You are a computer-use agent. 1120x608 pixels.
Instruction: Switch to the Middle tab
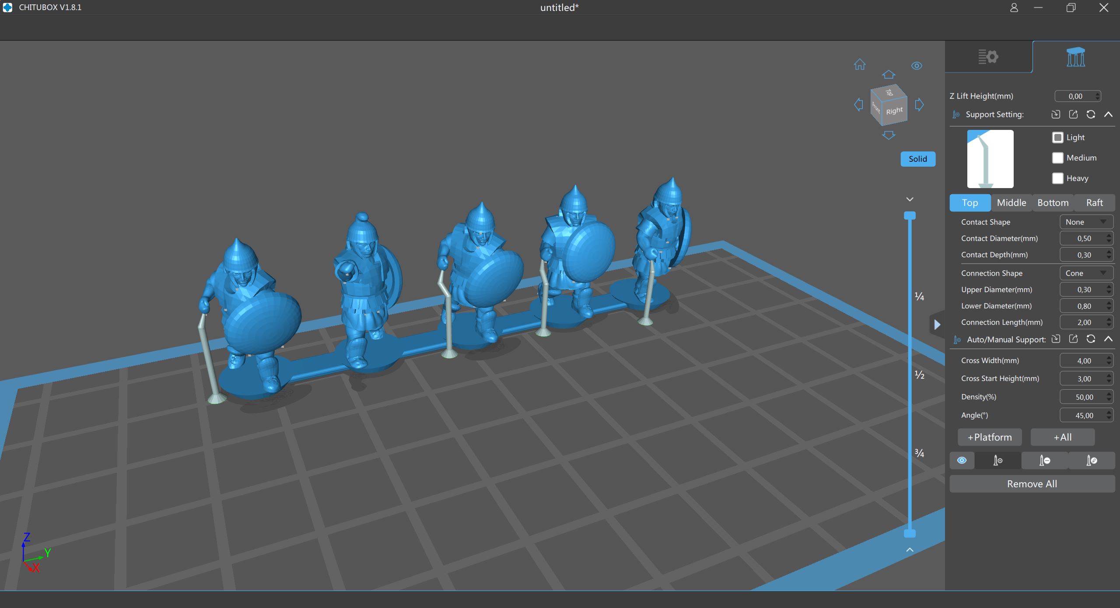coord(1011,203)
